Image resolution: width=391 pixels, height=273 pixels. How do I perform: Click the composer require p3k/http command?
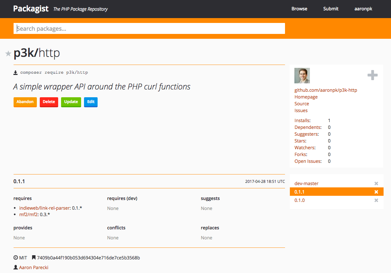(54, 73)
